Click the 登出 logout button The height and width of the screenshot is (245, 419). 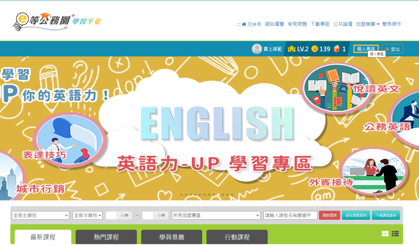click(392, 49)
